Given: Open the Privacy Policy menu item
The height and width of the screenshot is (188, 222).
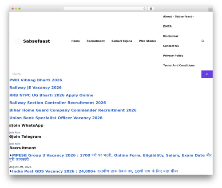Looking at the screenshot, I should pos(173,56).
